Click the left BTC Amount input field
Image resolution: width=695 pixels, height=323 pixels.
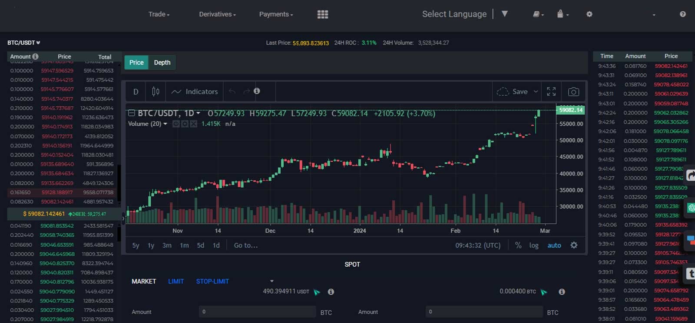[257, 312]
